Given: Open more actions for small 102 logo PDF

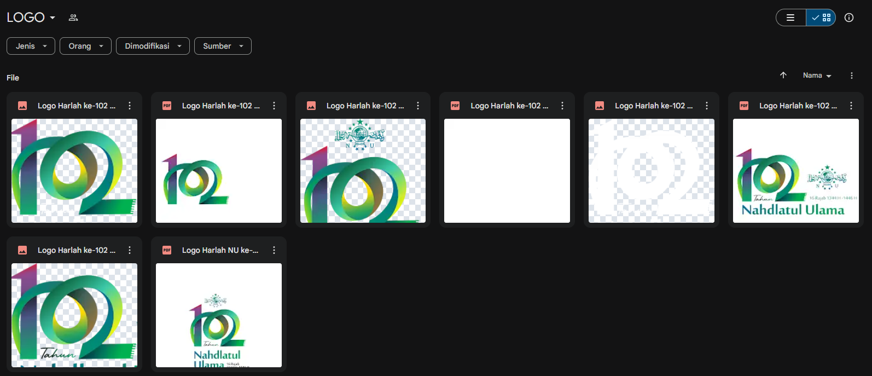Looking at the screenshot, I should (x=274, y=106).
